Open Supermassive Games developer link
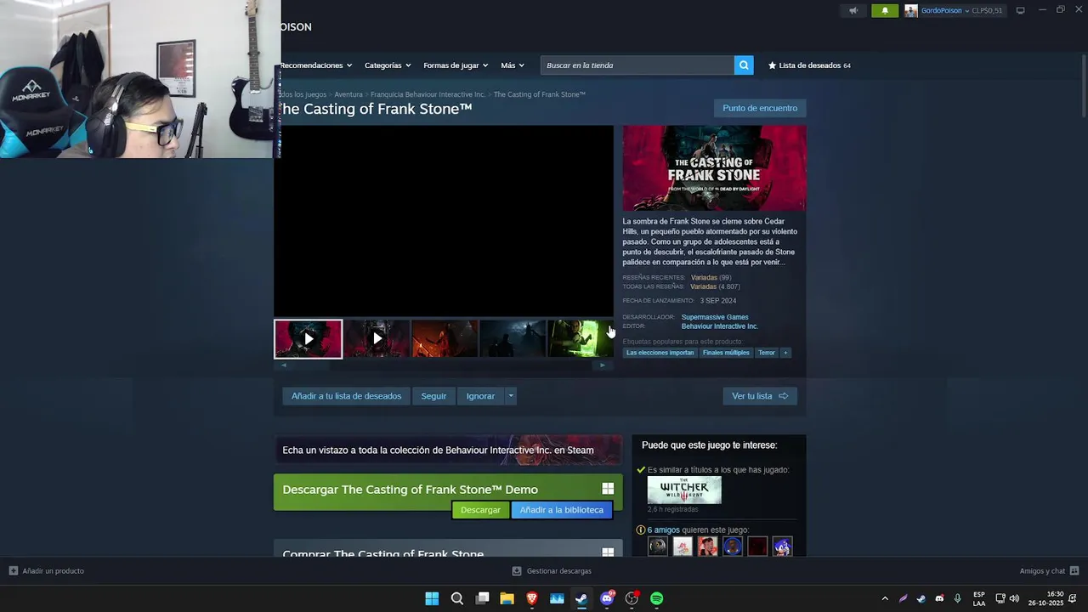The image size is (1088, 612). tap(715, 317)
